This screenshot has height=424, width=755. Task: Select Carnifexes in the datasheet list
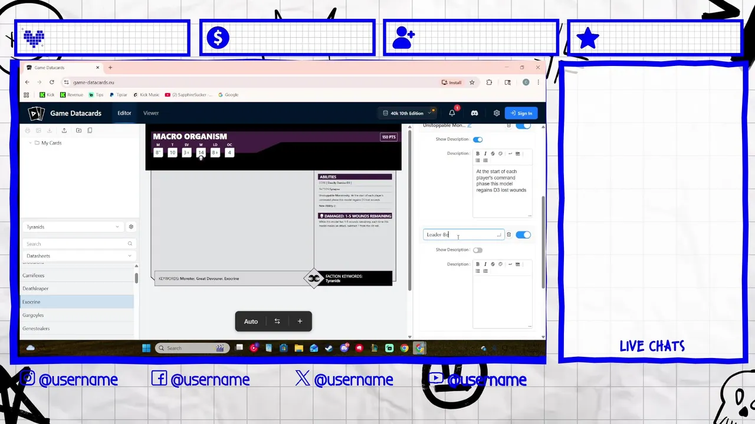pyautogui.click(x=77, y=276)
